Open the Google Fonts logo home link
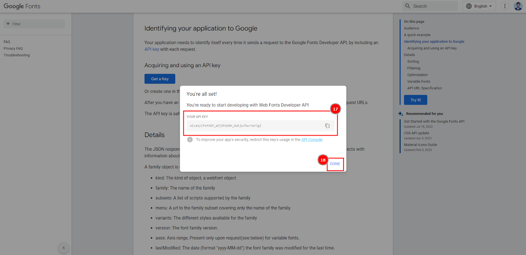Viewport: 526px width, 255px height. 22,6
